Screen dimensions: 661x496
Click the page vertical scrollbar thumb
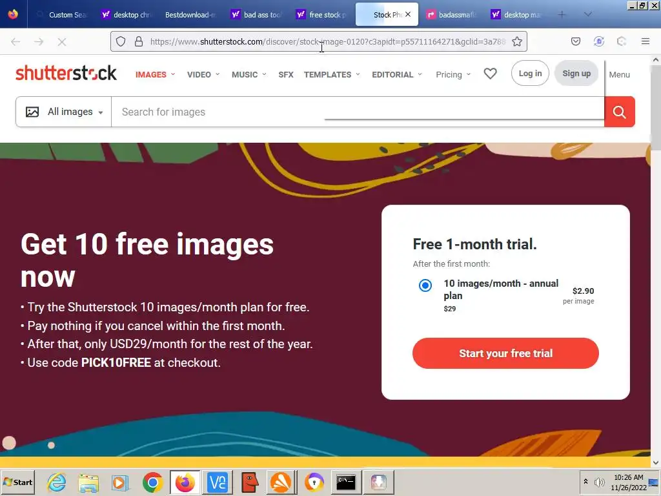pos(656,108)
